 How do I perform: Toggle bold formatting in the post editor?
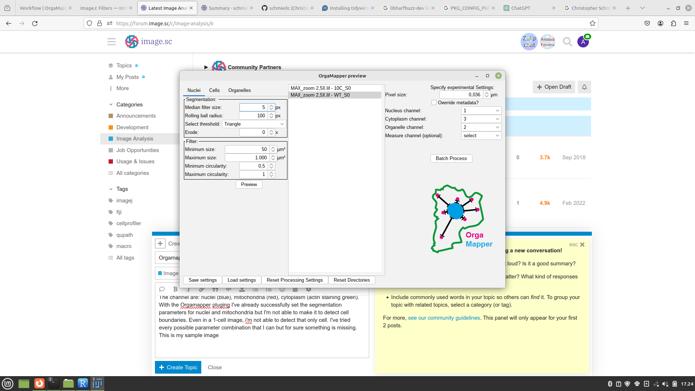coord(175,289)
